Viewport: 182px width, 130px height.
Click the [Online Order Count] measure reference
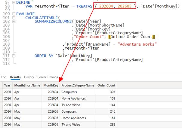(132, 37)
